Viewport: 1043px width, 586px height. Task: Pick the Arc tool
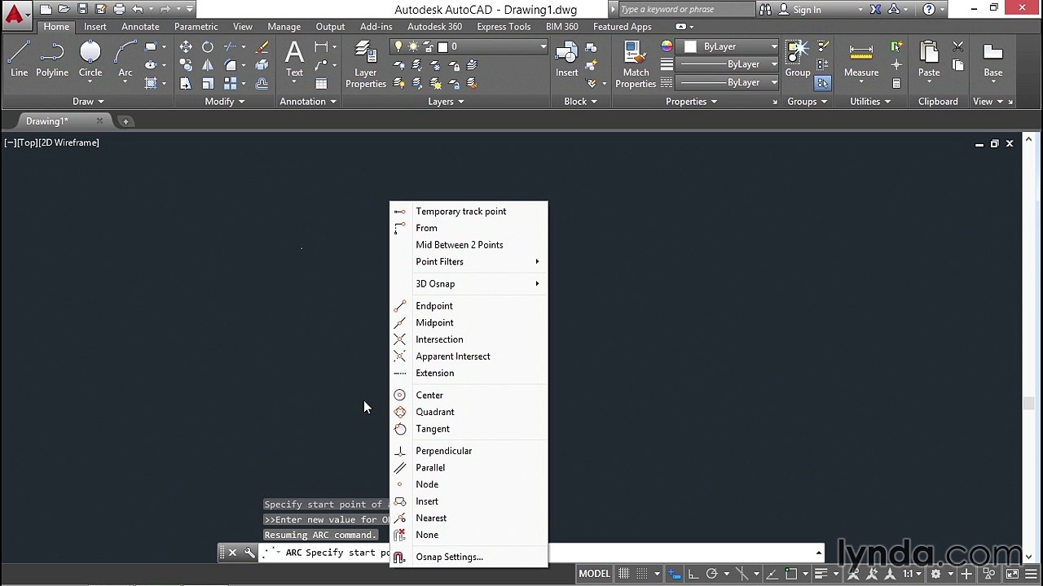[125, 59]
